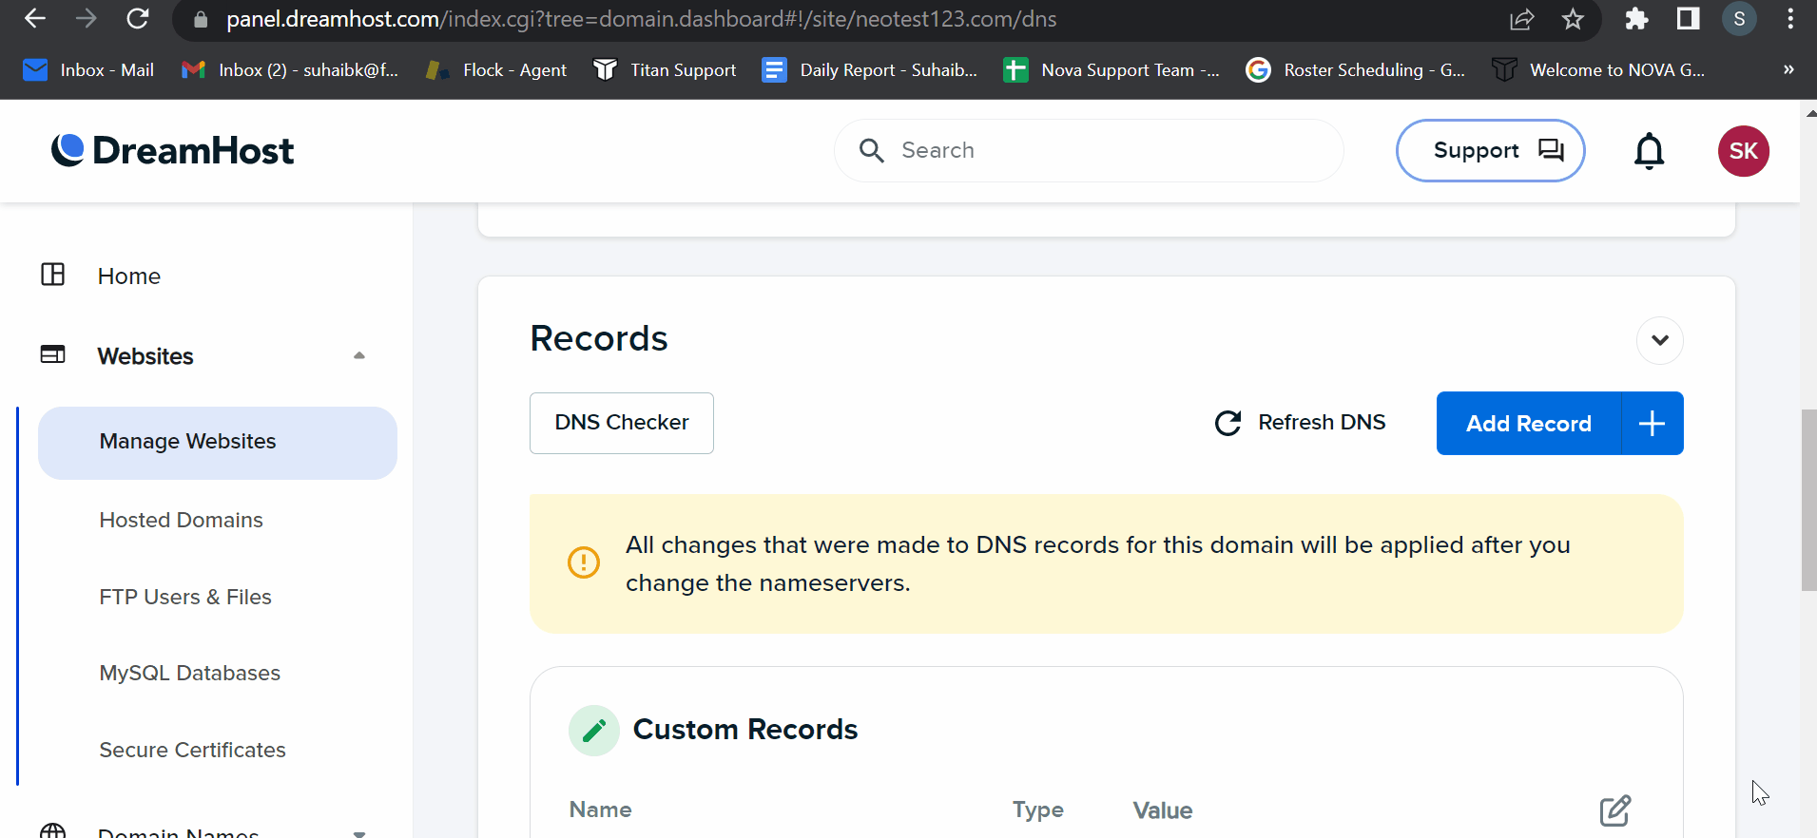The height and width of the screenshot is (838, 1817).
Task: Click the page vertical scrollbar thumb
Action: point(1808,501)
